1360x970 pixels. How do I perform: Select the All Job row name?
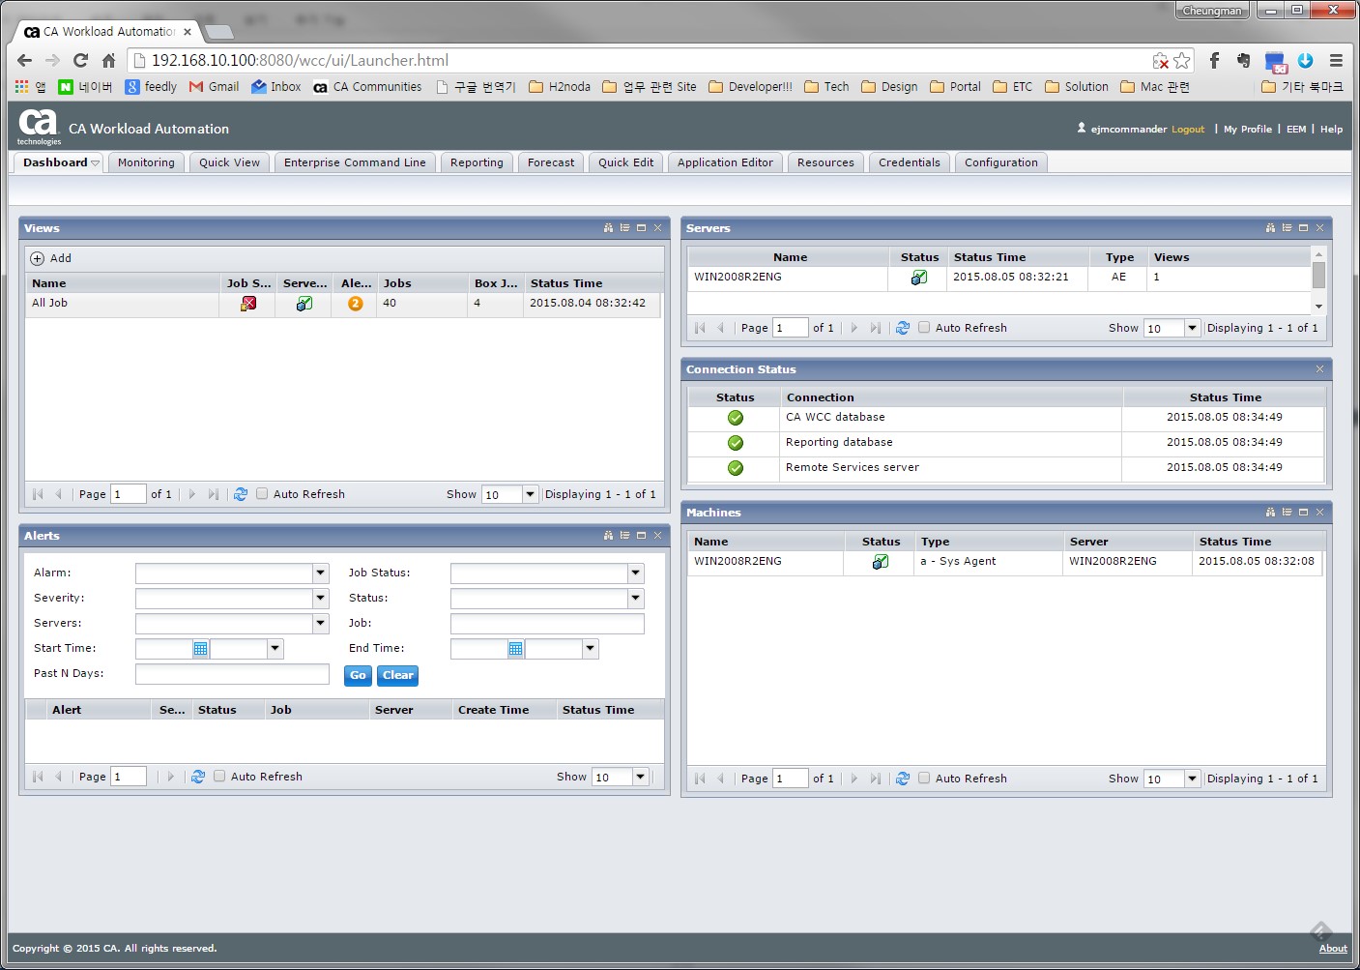coord(49,304)
